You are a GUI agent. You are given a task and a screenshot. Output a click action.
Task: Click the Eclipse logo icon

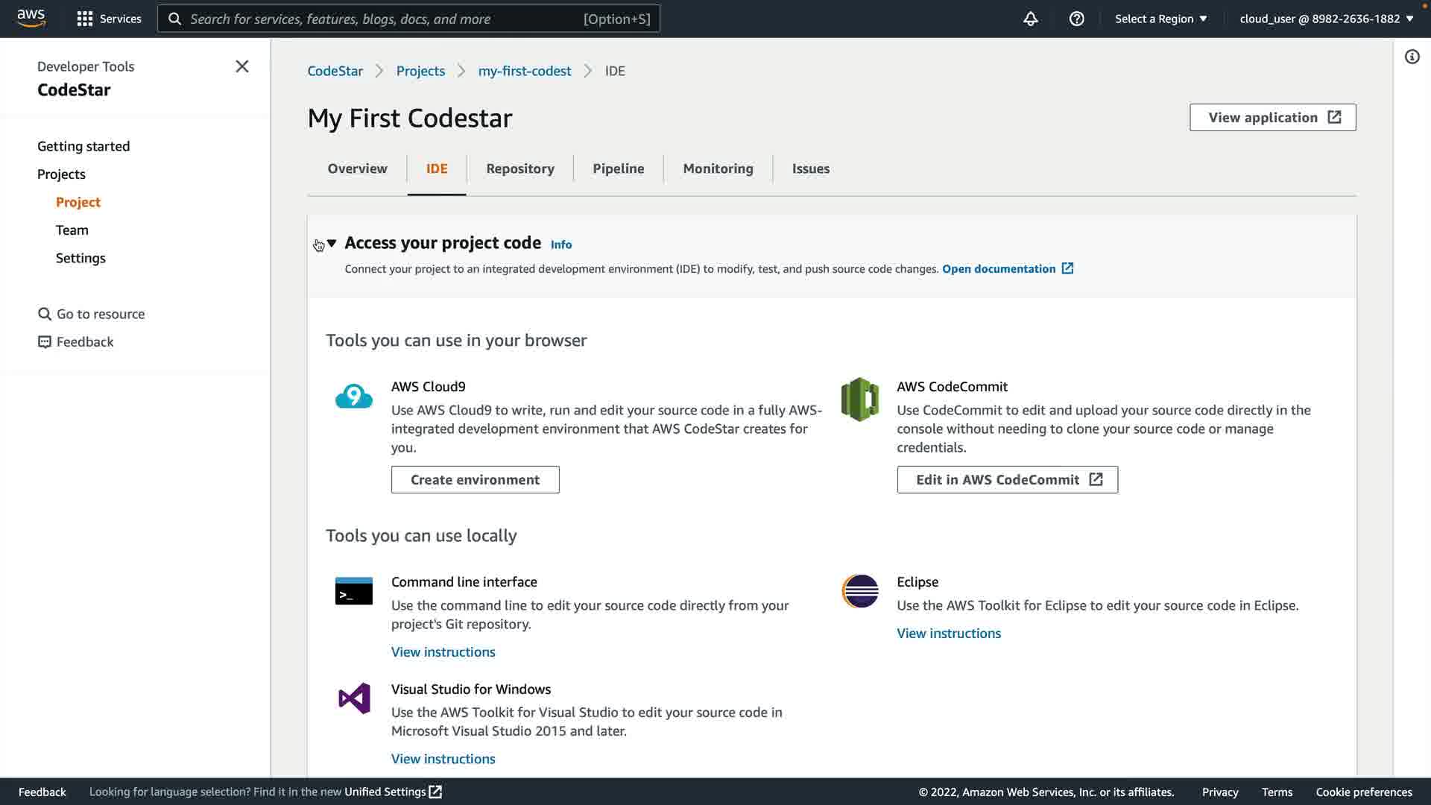pyautogui.click(x=860, y=591)
